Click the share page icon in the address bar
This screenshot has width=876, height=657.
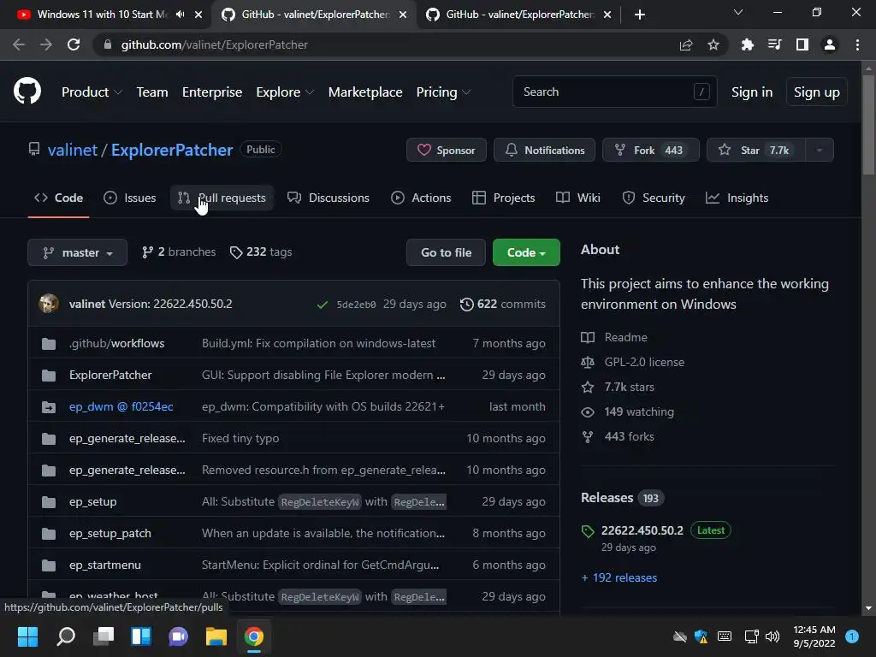coord(685,44)
